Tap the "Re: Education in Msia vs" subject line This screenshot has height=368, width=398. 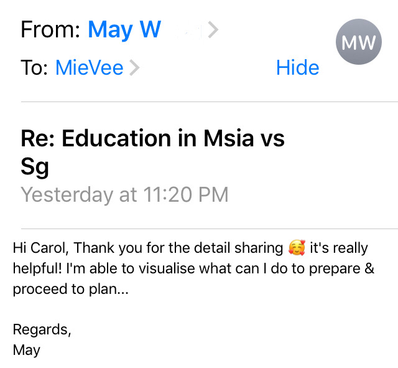[x=152, y=138]
